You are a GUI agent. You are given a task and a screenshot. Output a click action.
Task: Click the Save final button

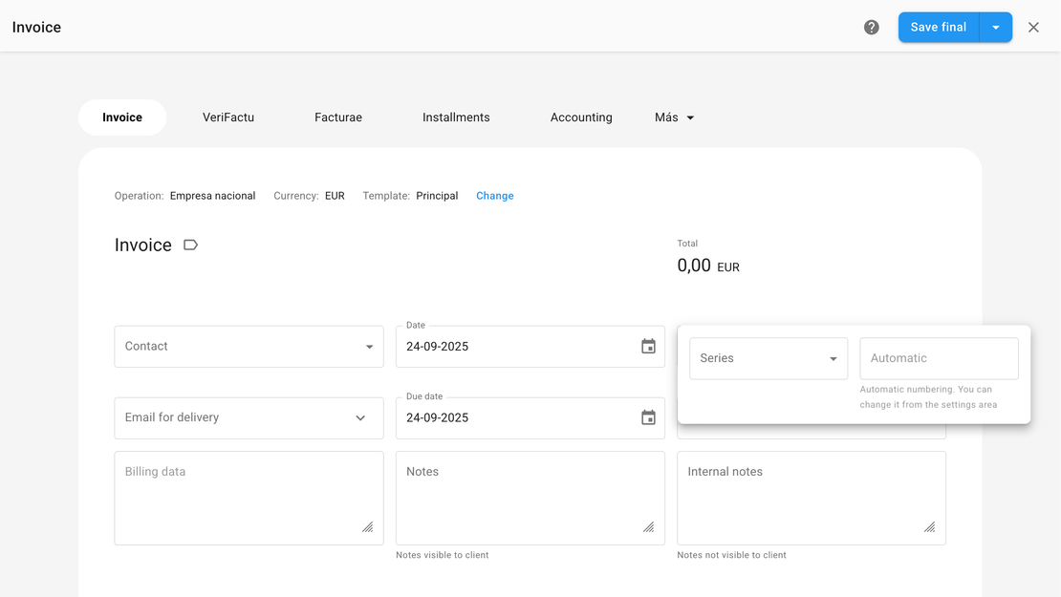(938, 28)
